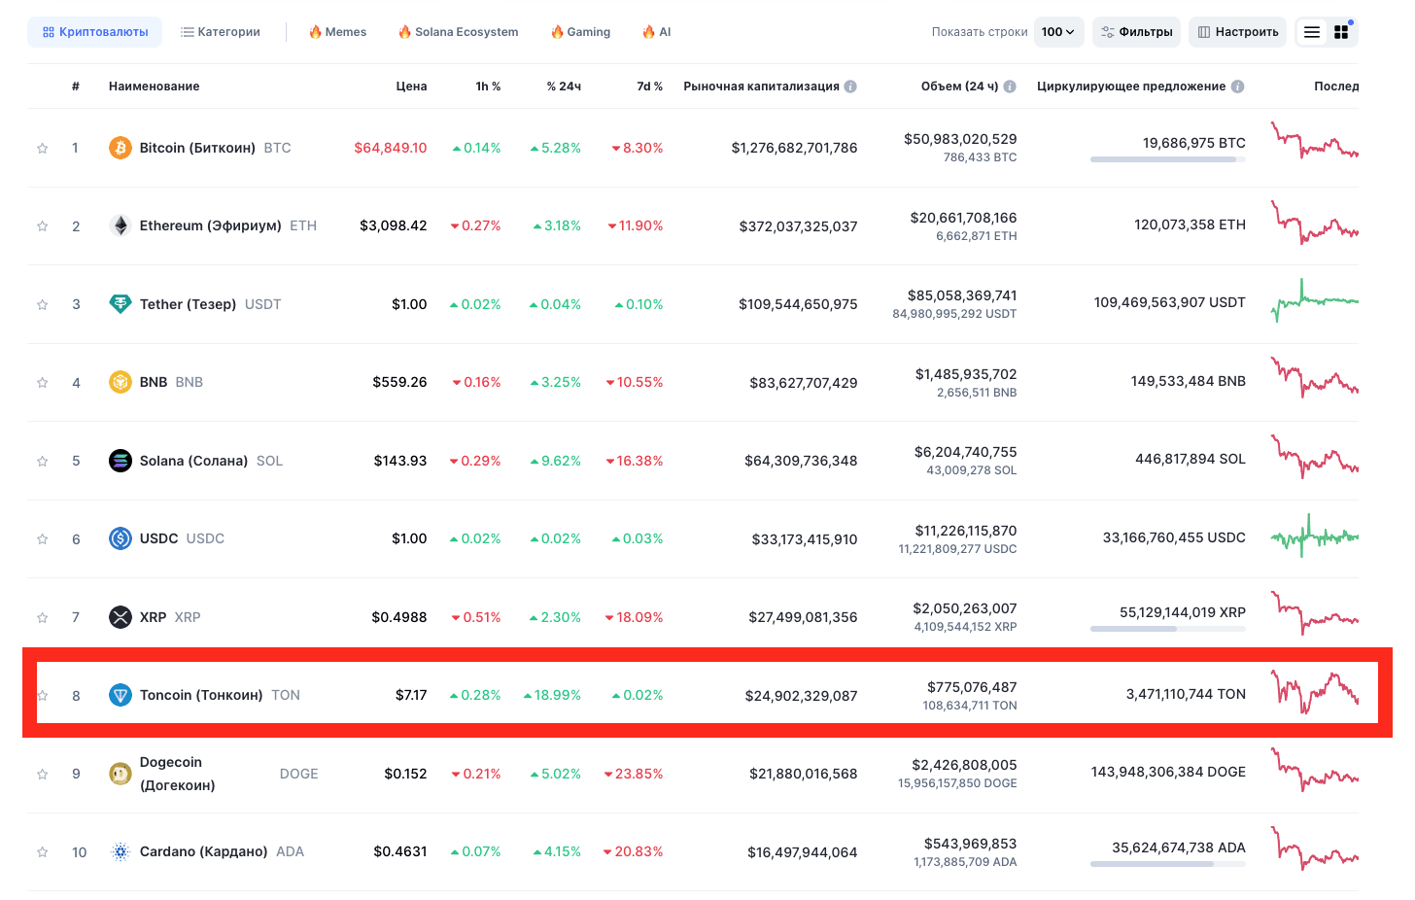Open Bitcoin (Биткоин) coin page
Image resolution: width=1415 pixels, height=900 pixels.
pos(197,148)
